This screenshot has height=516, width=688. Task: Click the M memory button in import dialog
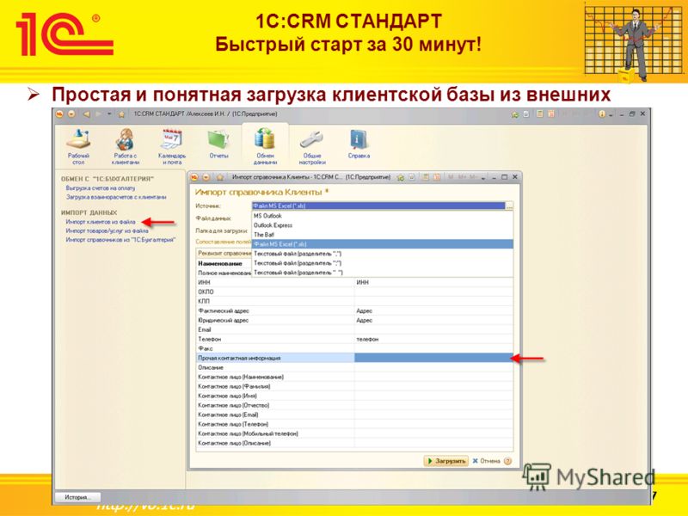click(450, 177)
